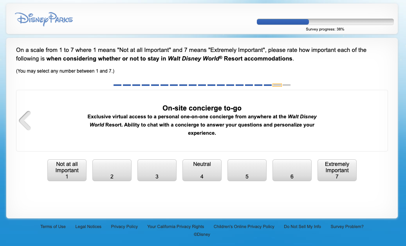
Task: Click the last gray step indicator dash
Action: [x=287, y=85]
